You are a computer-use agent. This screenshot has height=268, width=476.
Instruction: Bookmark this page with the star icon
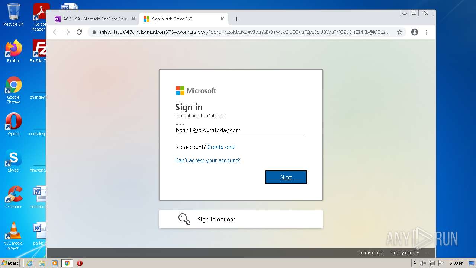[x=400, y=32]
